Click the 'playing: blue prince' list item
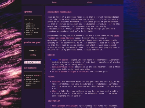Viewport: 145px width, 108px height. [x=32, y=34]
